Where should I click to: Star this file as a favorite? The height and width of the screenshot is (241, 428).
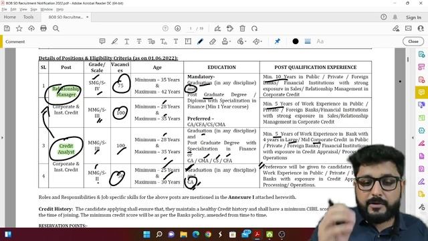tap(19, 28)
